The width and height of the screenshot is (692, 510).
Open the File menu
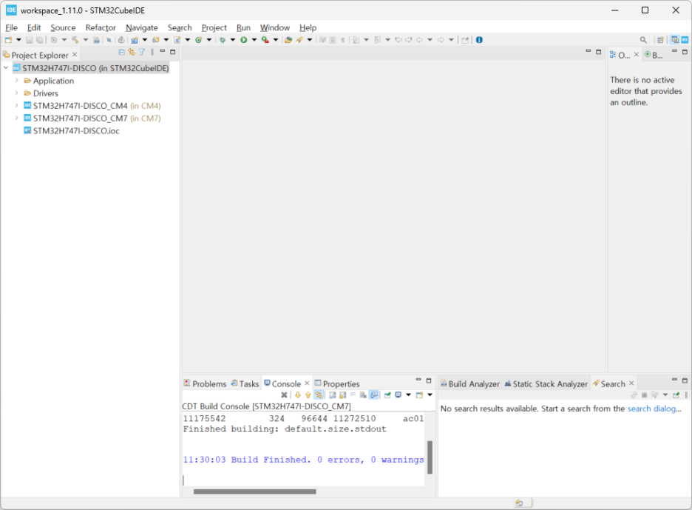[12, 27]
